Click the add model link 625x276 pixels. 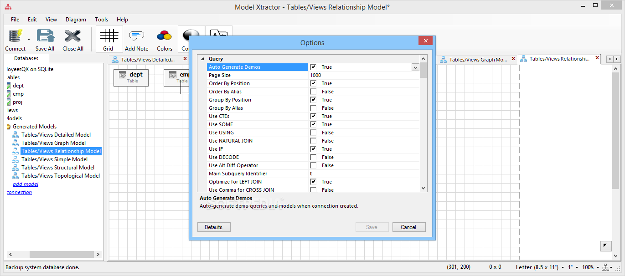[x=26, y=184]
